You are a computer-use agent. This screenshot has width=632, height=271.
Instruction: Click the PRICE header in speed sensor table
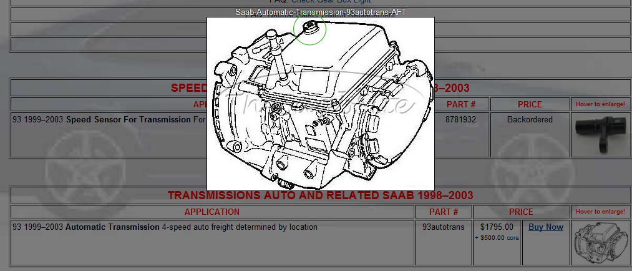click(530, 104)
